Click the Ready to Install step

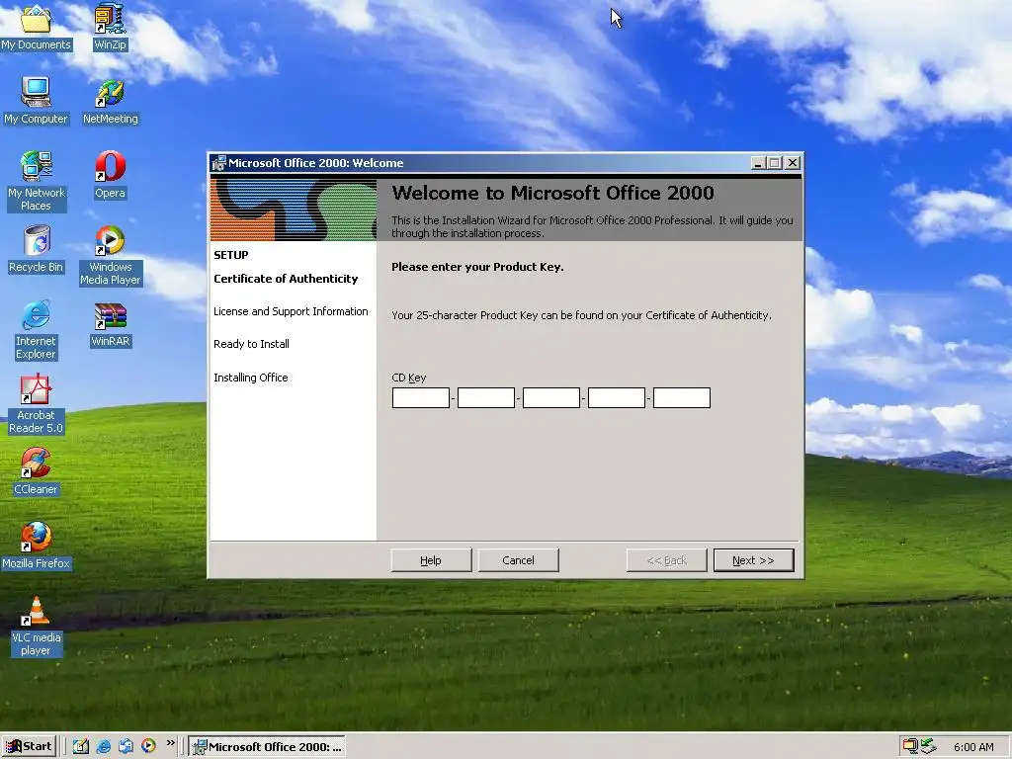(x=252, y=344)
